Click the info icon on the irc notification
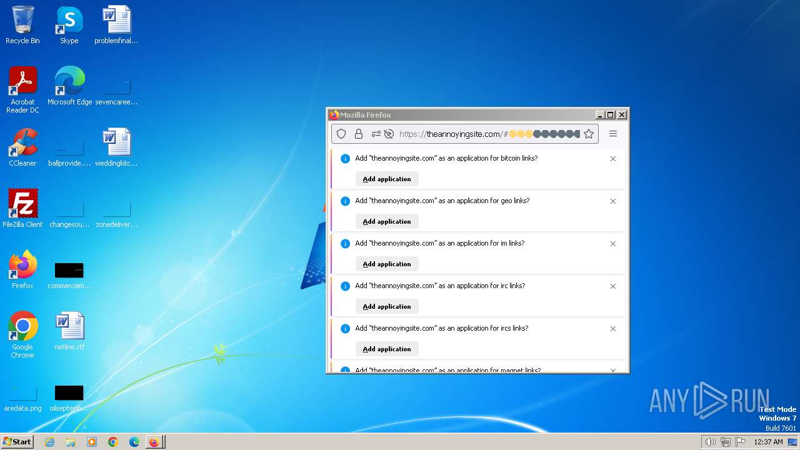Image resolution: width=800 pixels, height=450 pixels. (x=345, y=286)
